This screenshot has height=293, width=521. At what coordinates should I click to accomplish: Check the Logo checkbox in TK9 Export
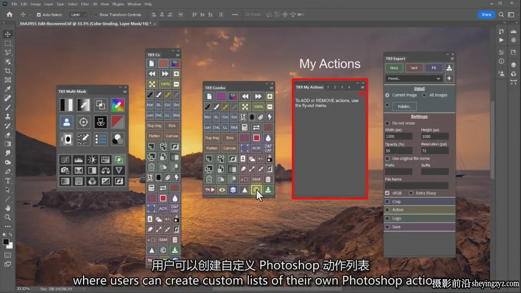pyautogui.click(x=387, y=219)
